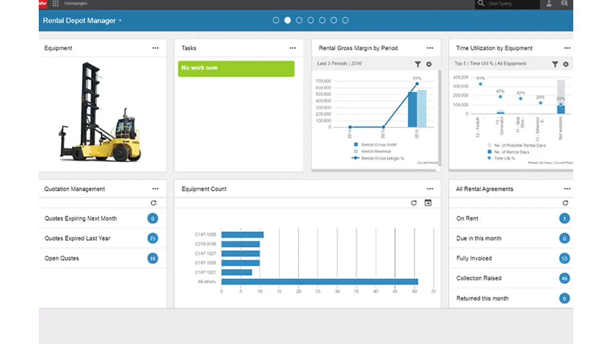Image resolution: width=612 pixels, height=344 pixels.
Task: Open the Equipment widget ellipsis menu
Action: click(156, 48)
